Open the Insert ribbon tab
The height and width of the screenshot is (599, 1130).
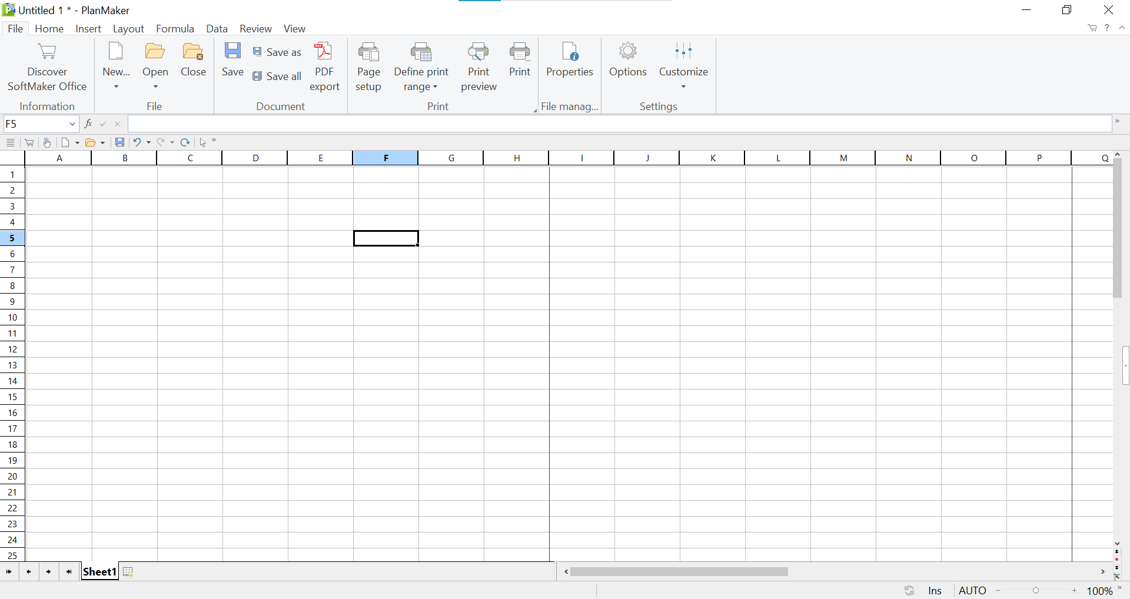[x=88, y=29]
